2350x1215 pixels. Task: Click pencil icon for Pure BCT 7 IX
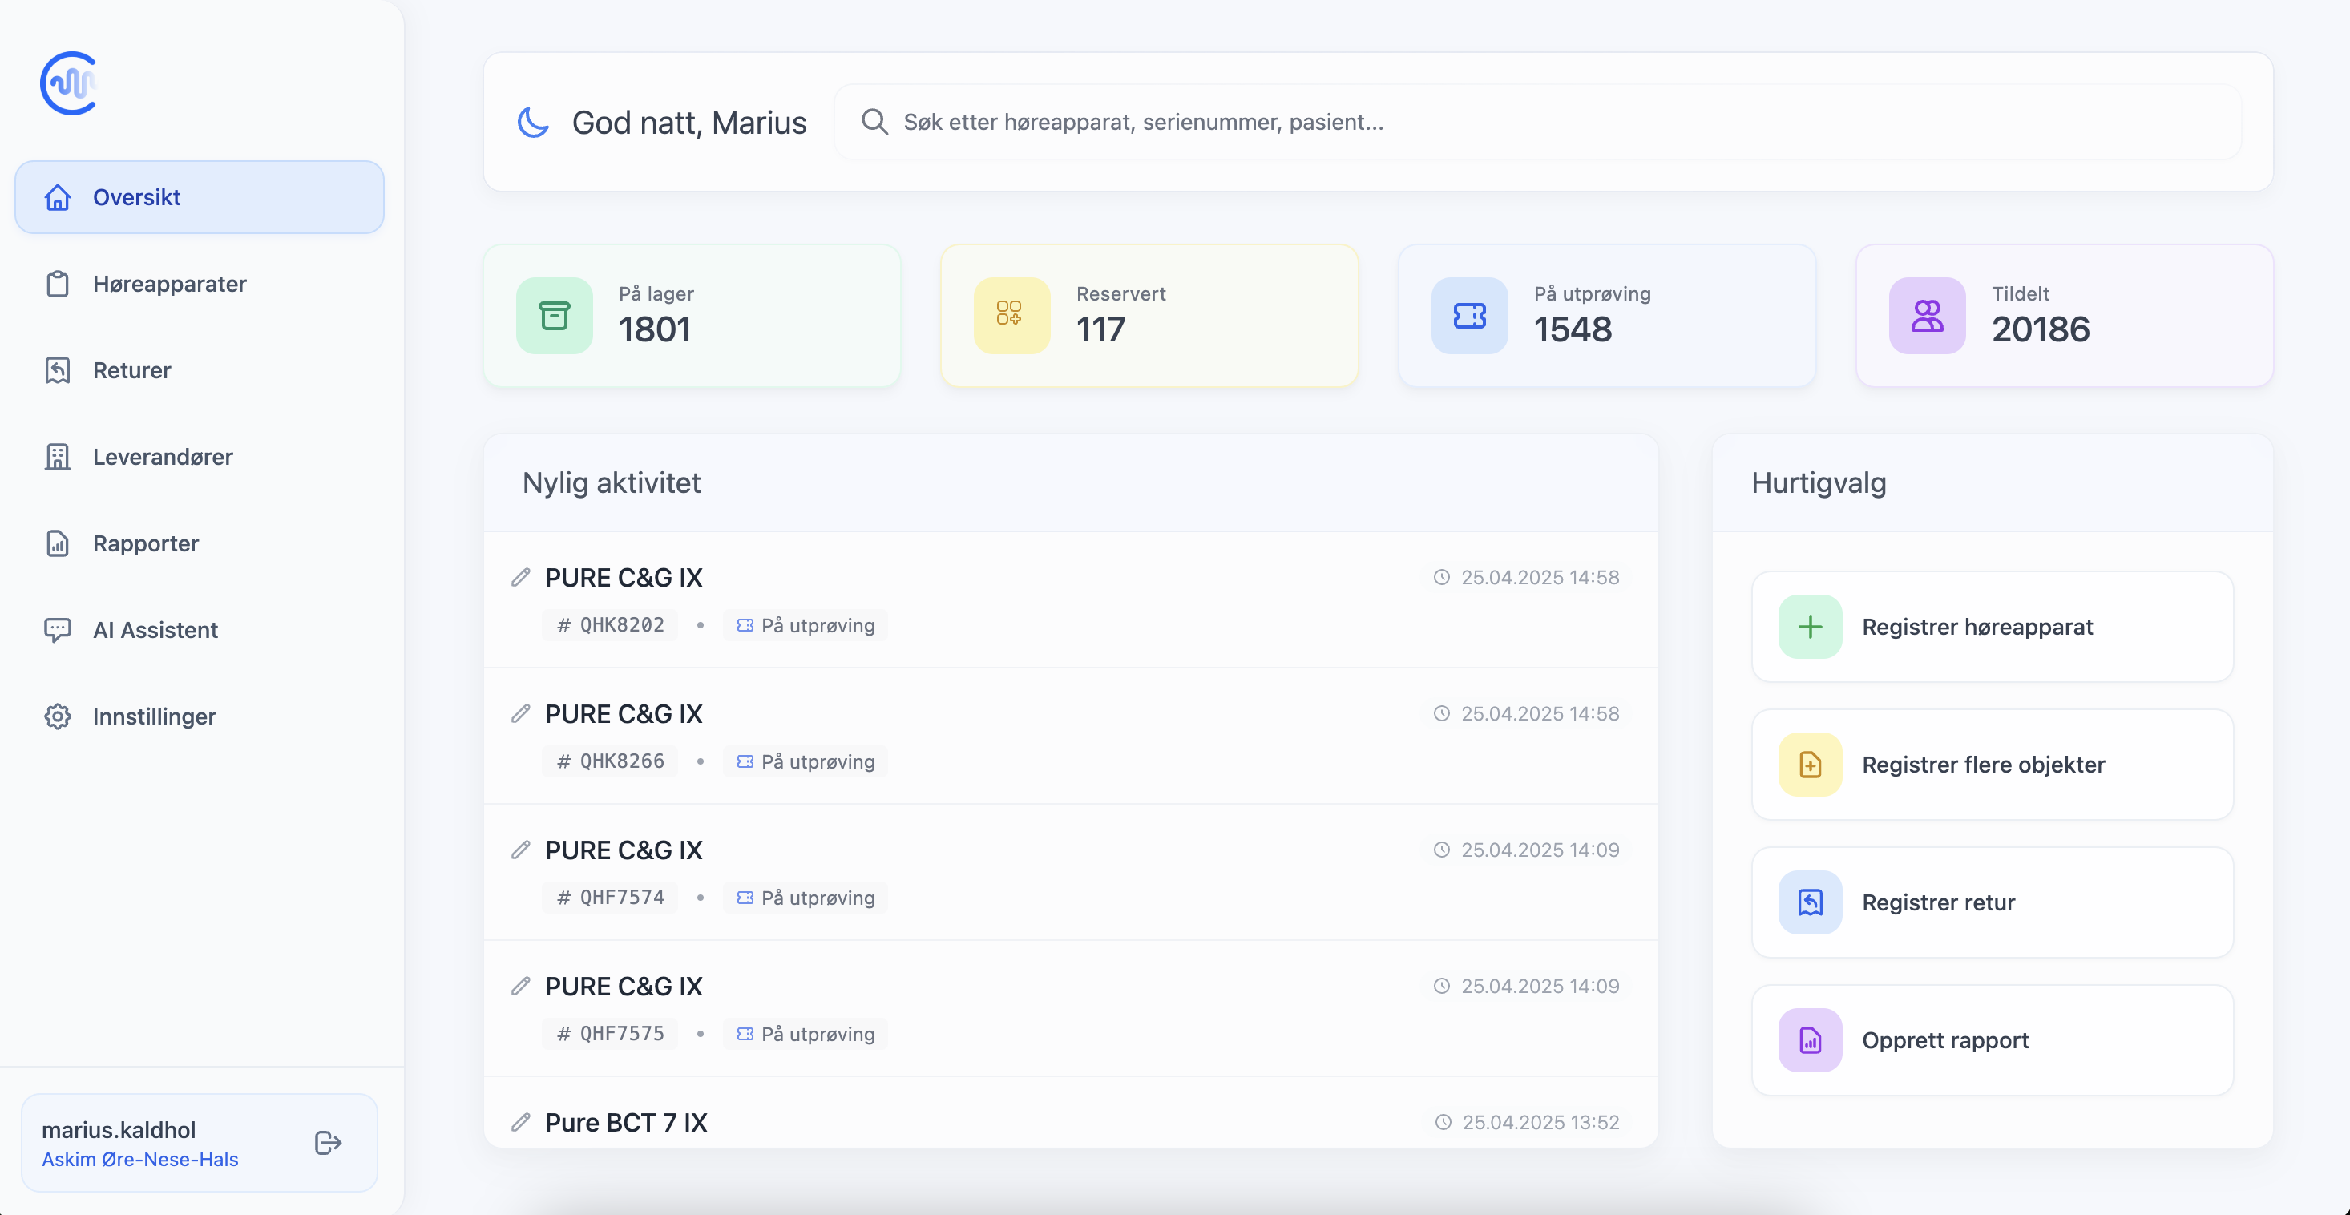pyautogui.click(x=521, y=1122)
